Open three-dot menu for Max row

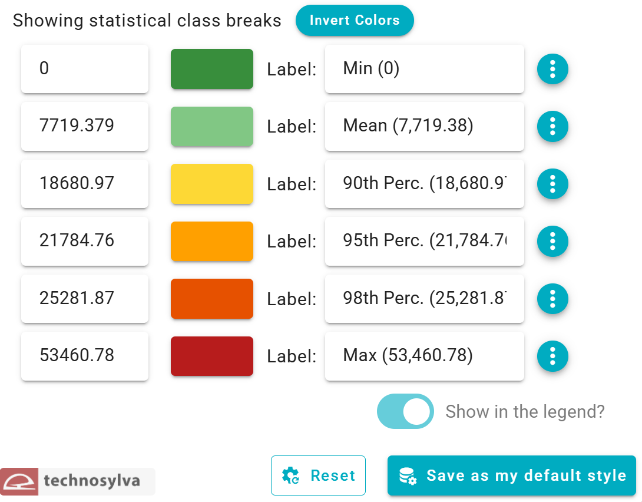(x=552, y=356)
